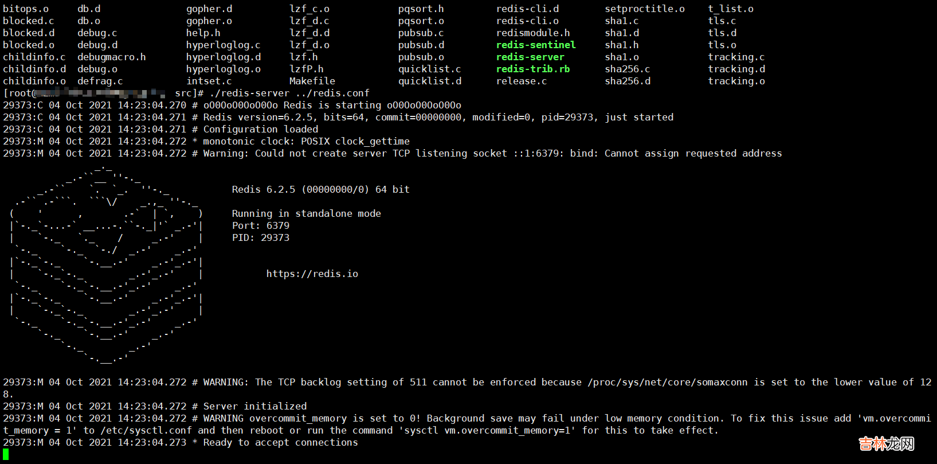937x464 pixels.
Task: Click the 'monotonic clock: POSIX clock_gettime' line
Action: (206, 141)
